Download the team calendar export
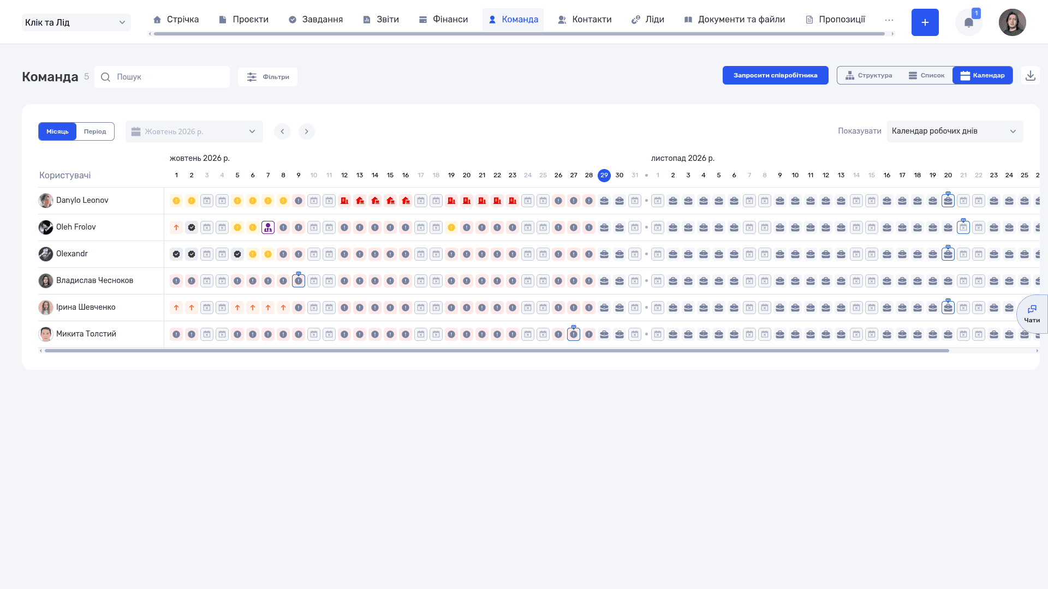The width and height of the screenshot is (1048, 589). [x=1031, y=75]
